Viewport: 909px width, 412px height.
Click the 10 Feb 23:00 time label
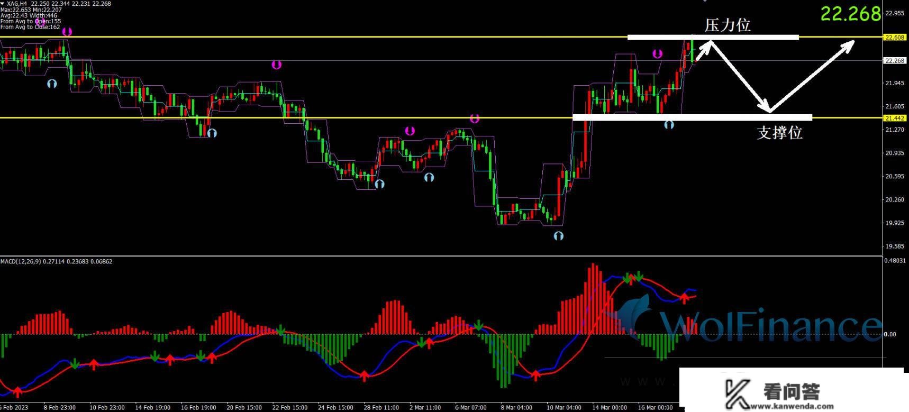(x=107, y=408)
